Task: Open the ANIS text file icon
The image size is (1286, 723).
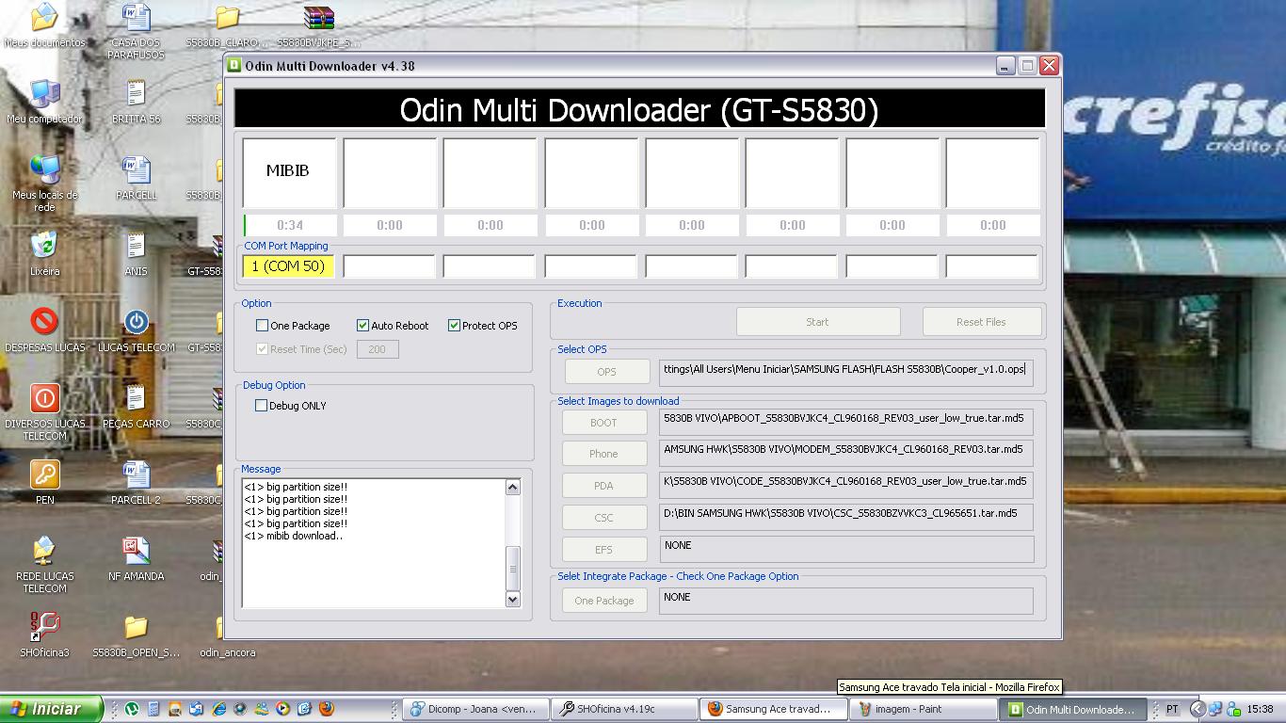Action: click(137, 254)
